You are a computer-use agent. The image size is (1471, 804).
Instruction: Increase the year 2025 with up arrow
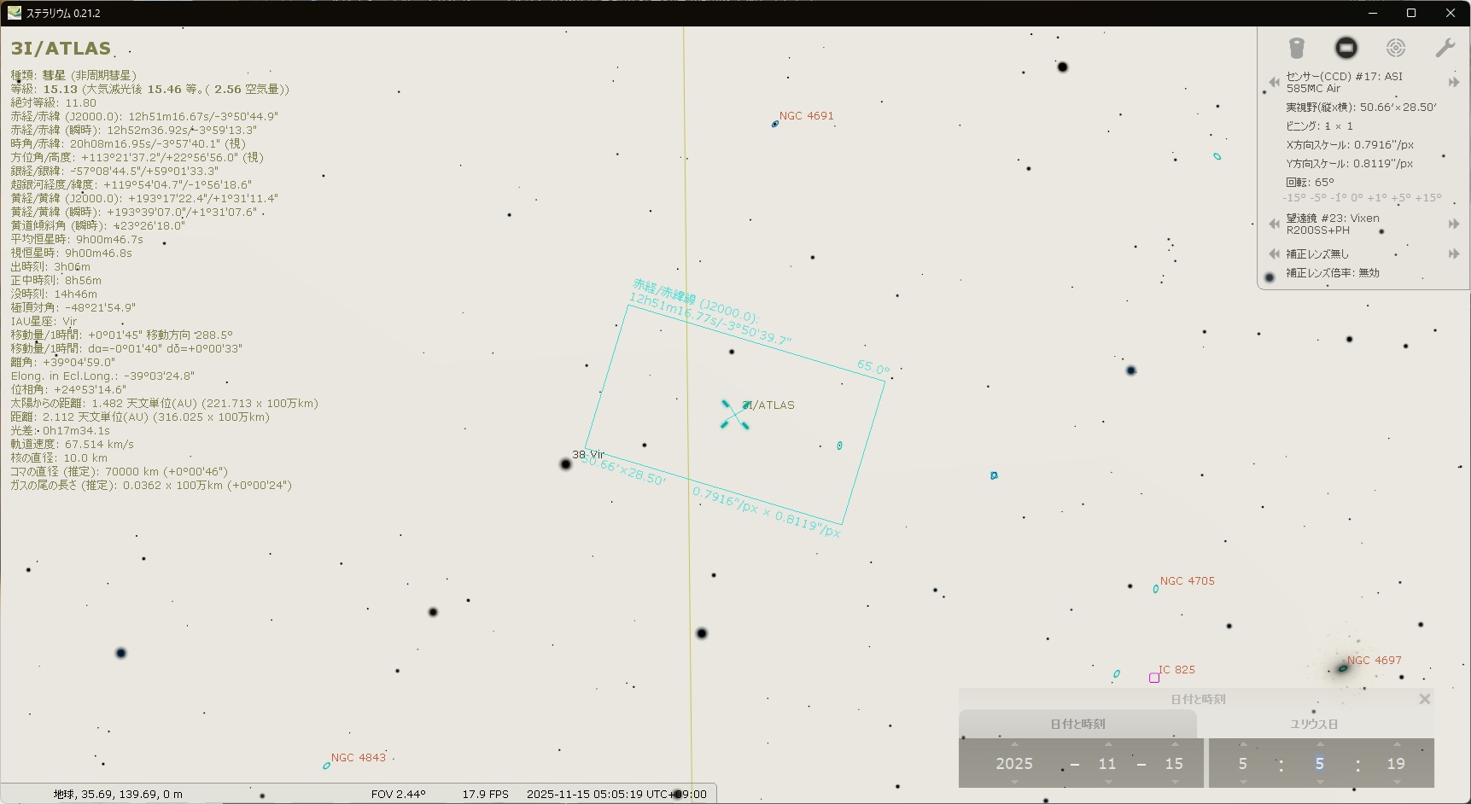tap(1014, 744)
